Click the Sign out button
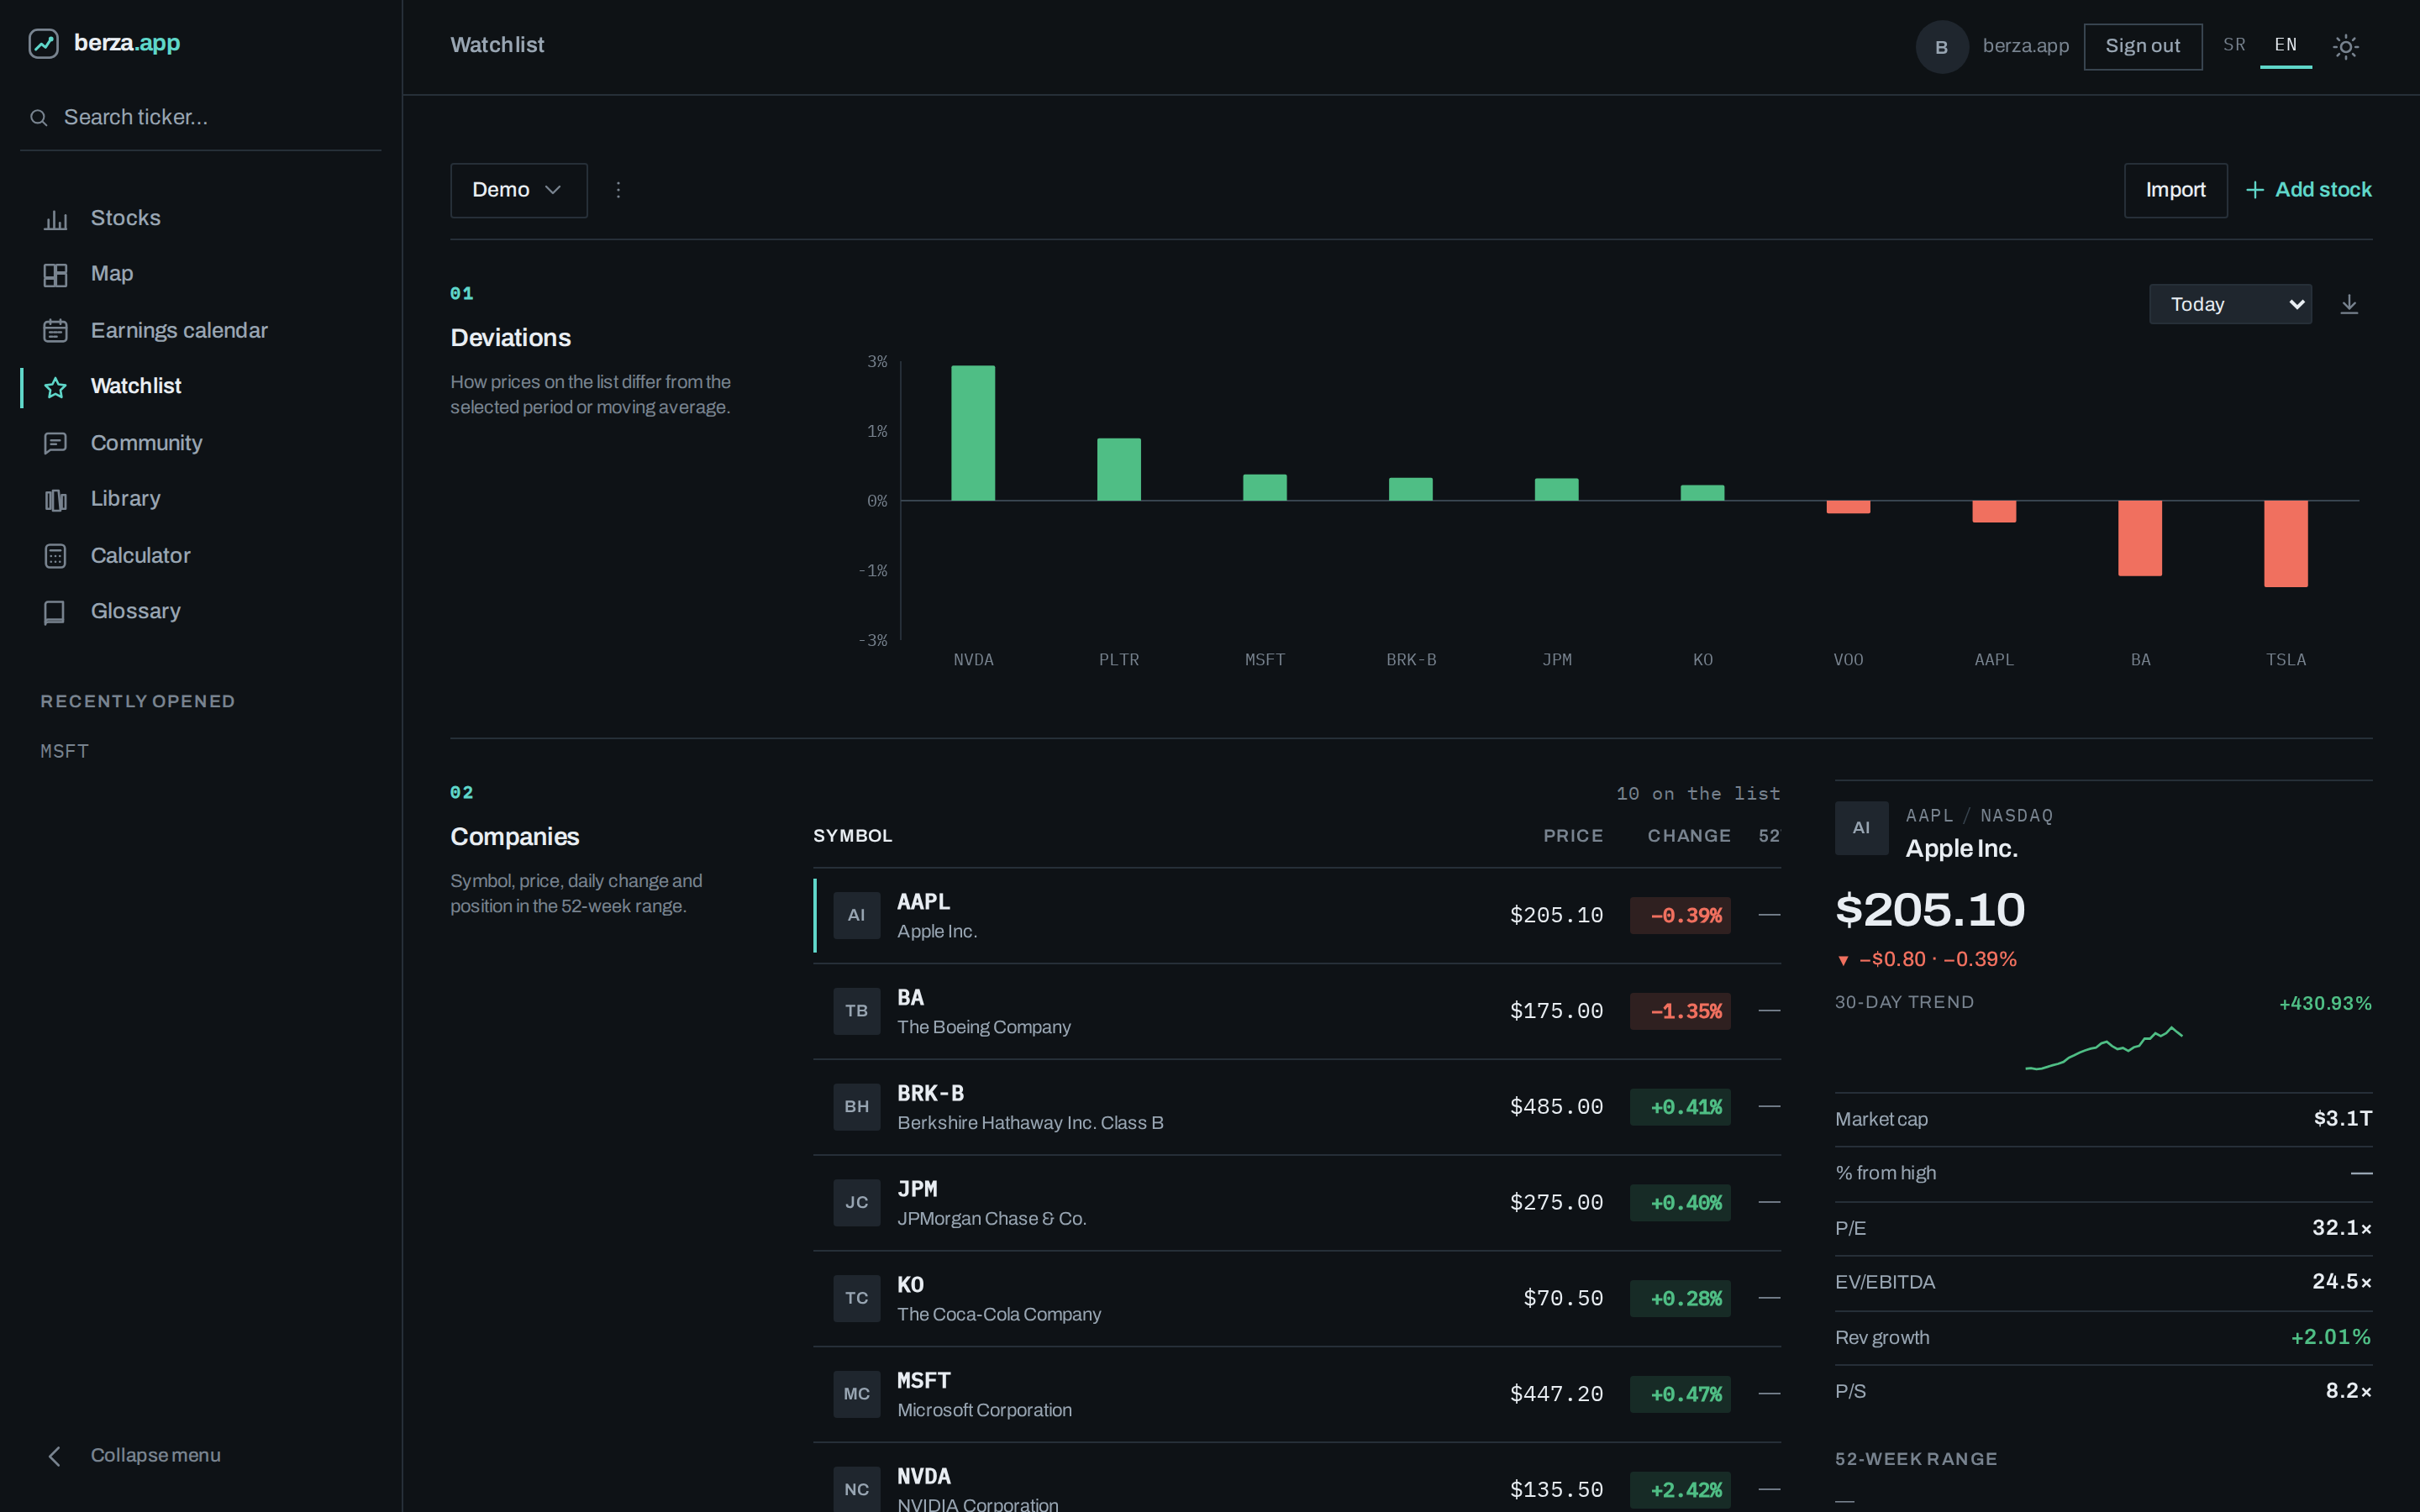Screen dimensions: 2420x1512 [x=2142, y=46]
